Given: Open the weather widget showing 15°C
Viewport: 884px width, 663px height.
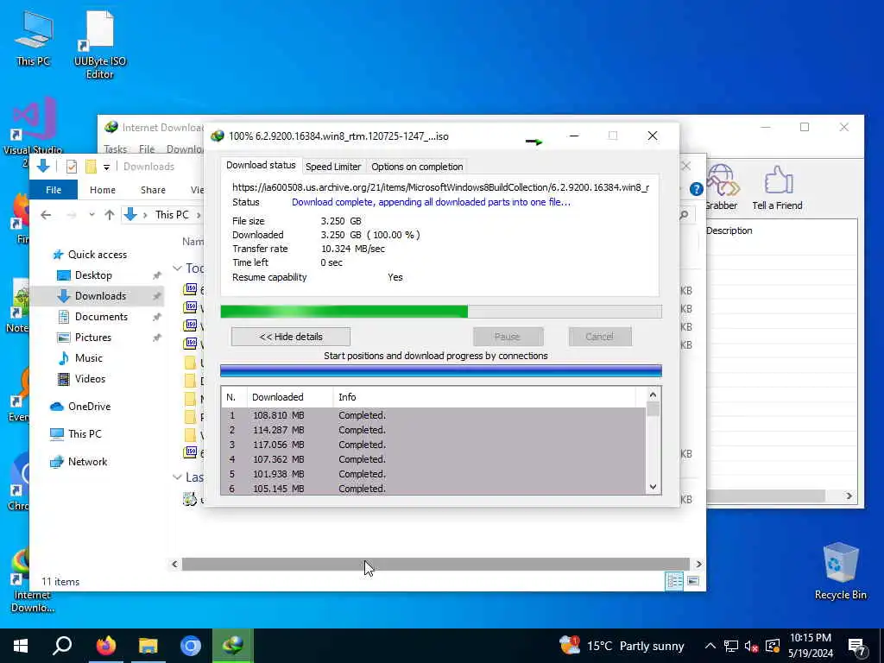Looking at the screenshot, I should 622,646.
